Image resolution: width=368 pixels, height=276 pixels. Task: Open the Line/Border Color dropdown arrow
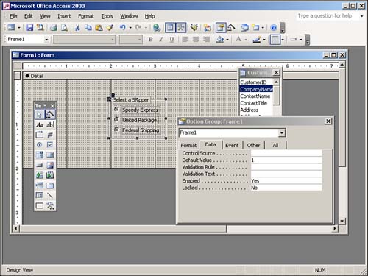tap(264, 40)
